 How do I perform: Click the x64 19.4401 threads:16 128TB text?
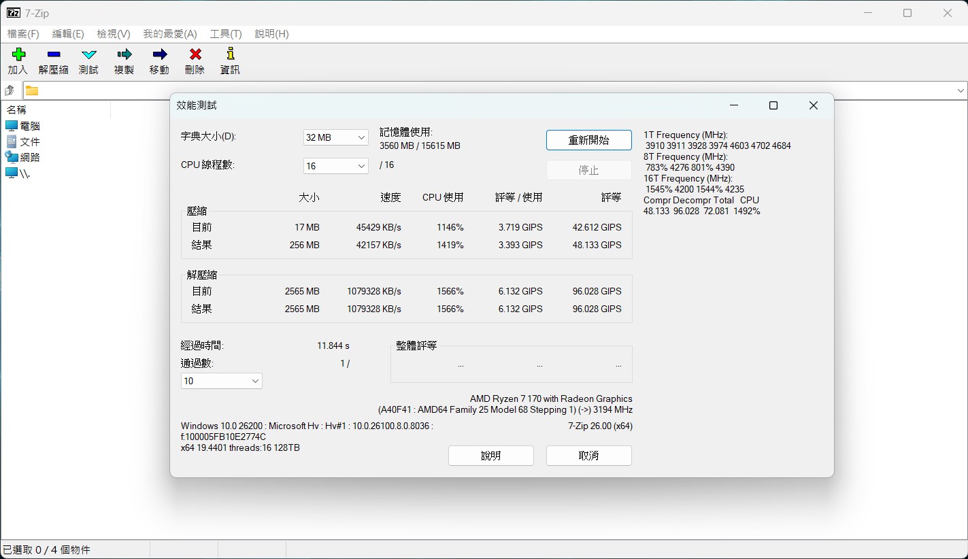(240, 448)
